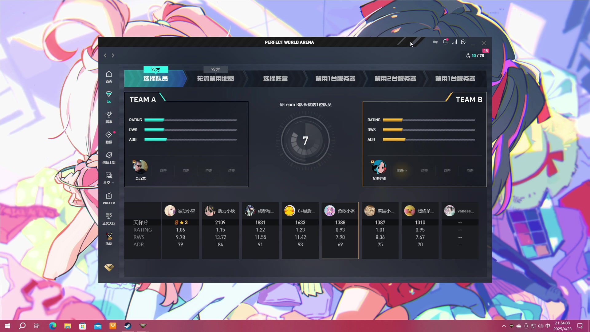Select the 轮流禁用地图 step tab
Screen dimensions: 590x332
(215, 78)
